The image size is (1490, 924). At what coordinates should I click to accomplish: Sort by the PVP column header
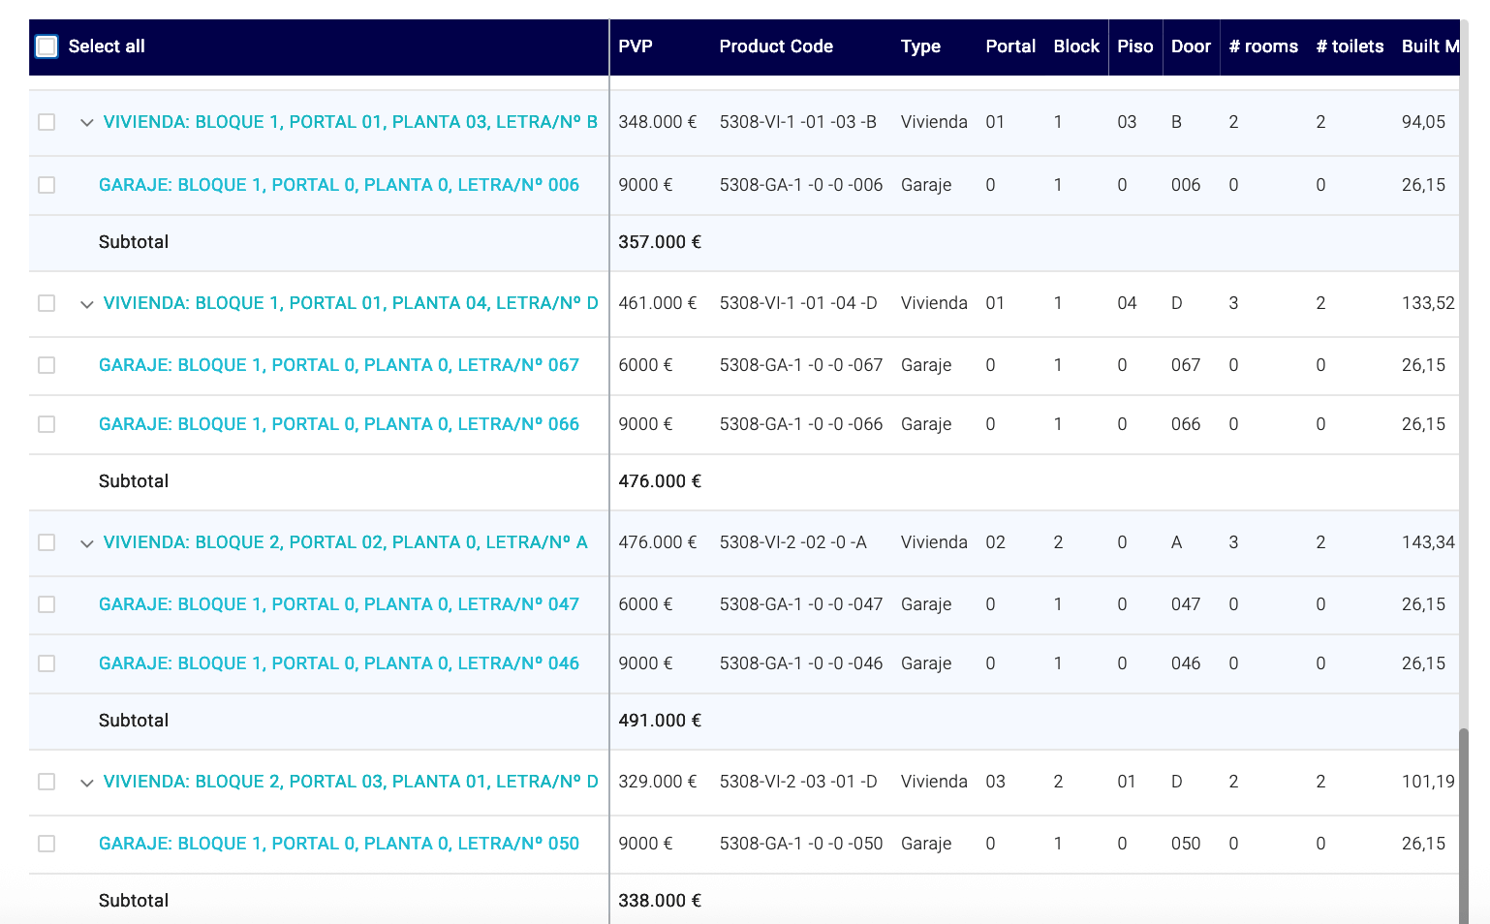tap(636, 46)
